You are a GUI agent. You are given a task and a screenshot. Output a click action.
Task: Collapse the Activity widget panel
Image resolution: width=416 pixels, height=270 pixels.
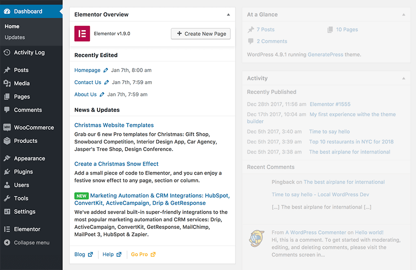[x=404, y=78]
